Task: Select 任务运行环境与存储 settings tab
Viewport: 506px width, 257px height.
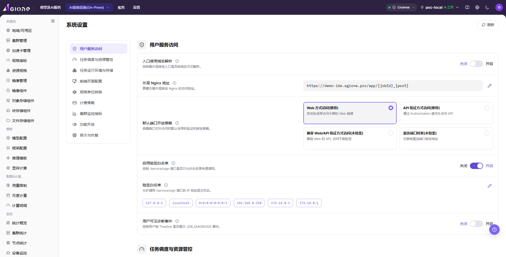Action: coord(99,70)
